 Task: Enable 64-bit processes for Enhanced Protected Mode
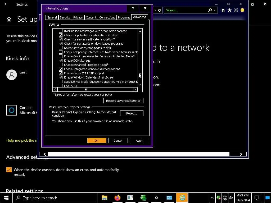tap(61, 56)
